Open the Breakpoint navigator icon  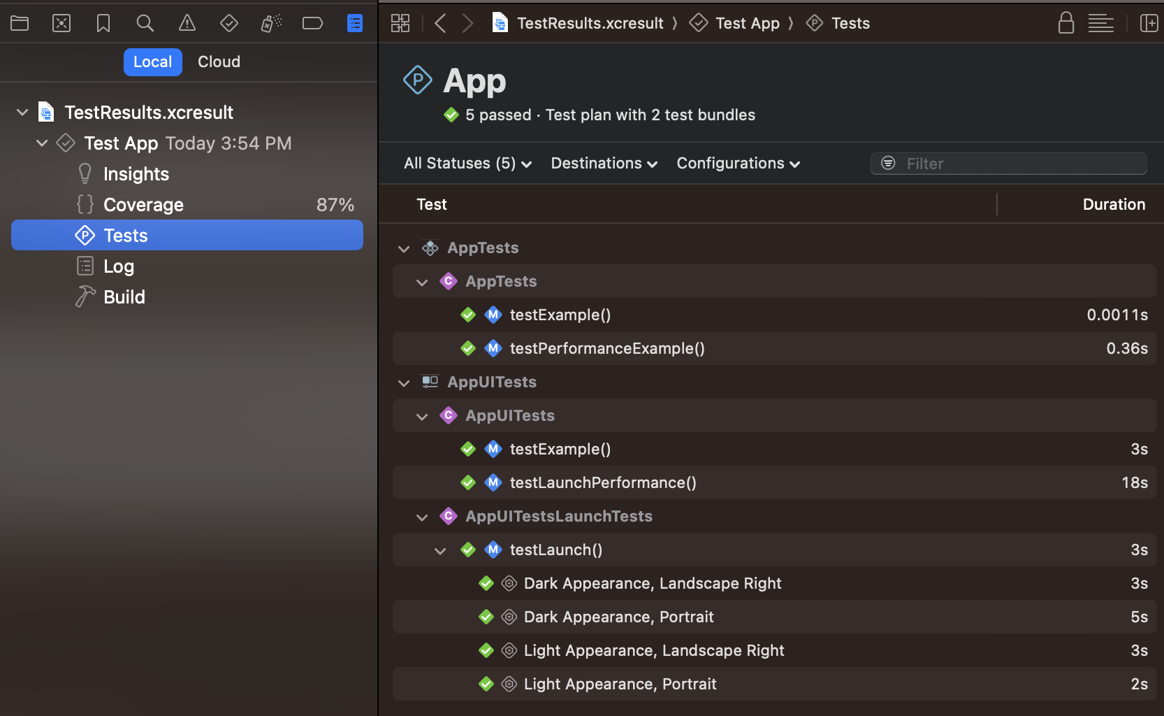(x=312, y=23)
